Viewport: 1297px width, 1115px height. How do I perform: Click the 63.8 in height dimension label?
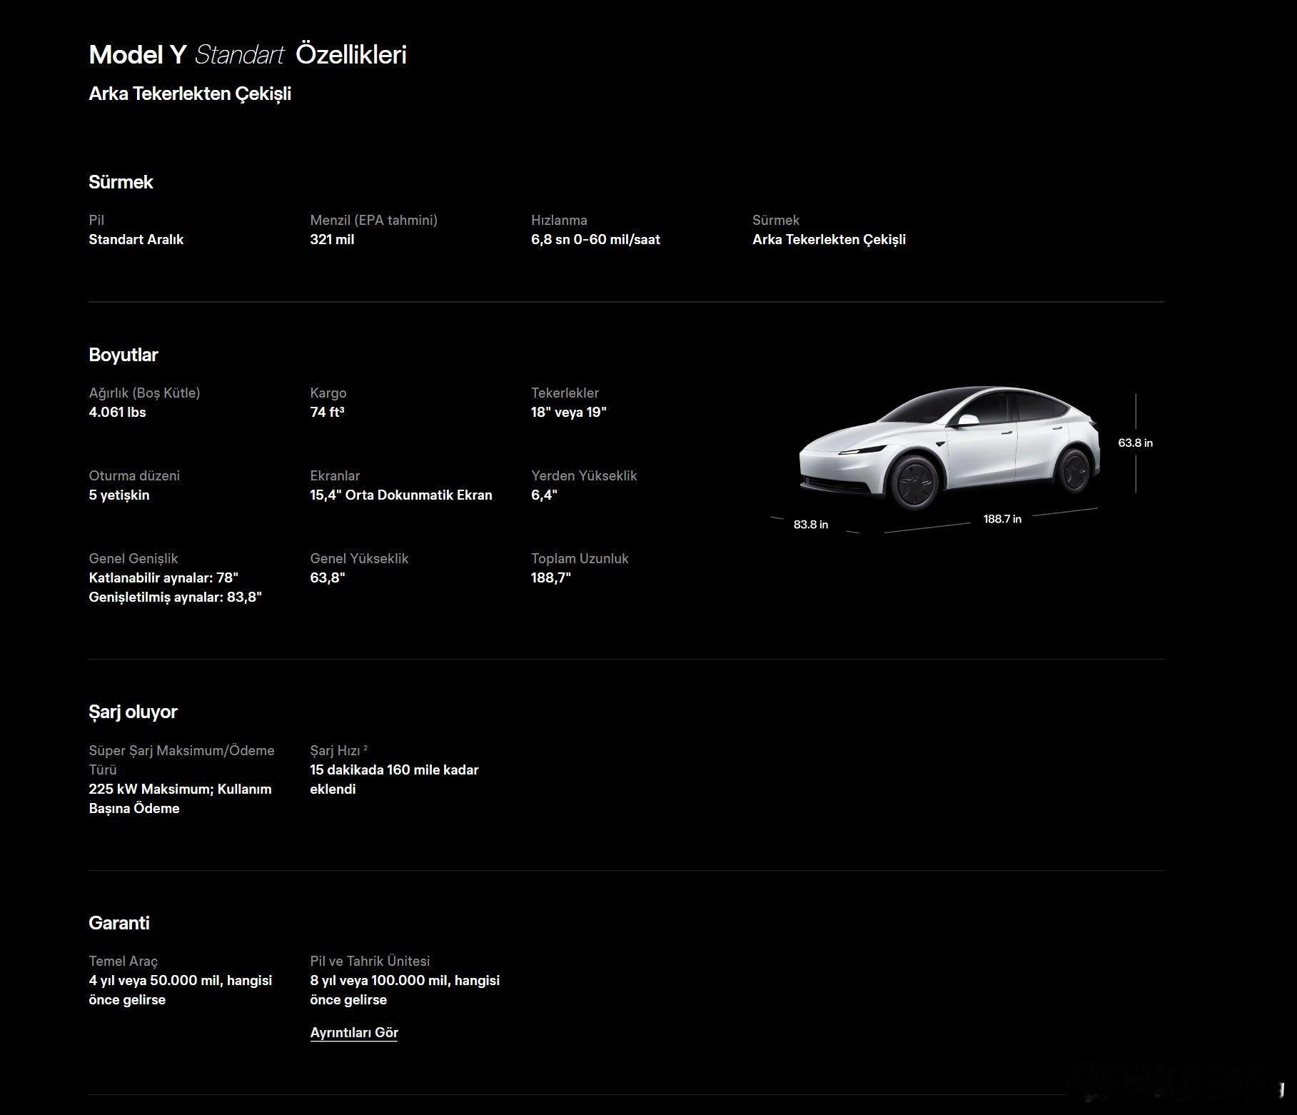tap(1135, 443)
